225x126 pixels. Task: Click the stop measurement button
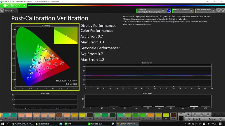(x=188, y=115)
